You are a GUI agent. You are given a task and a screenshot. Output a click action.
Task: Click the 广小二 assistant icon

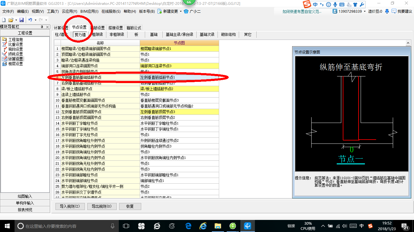186,11
